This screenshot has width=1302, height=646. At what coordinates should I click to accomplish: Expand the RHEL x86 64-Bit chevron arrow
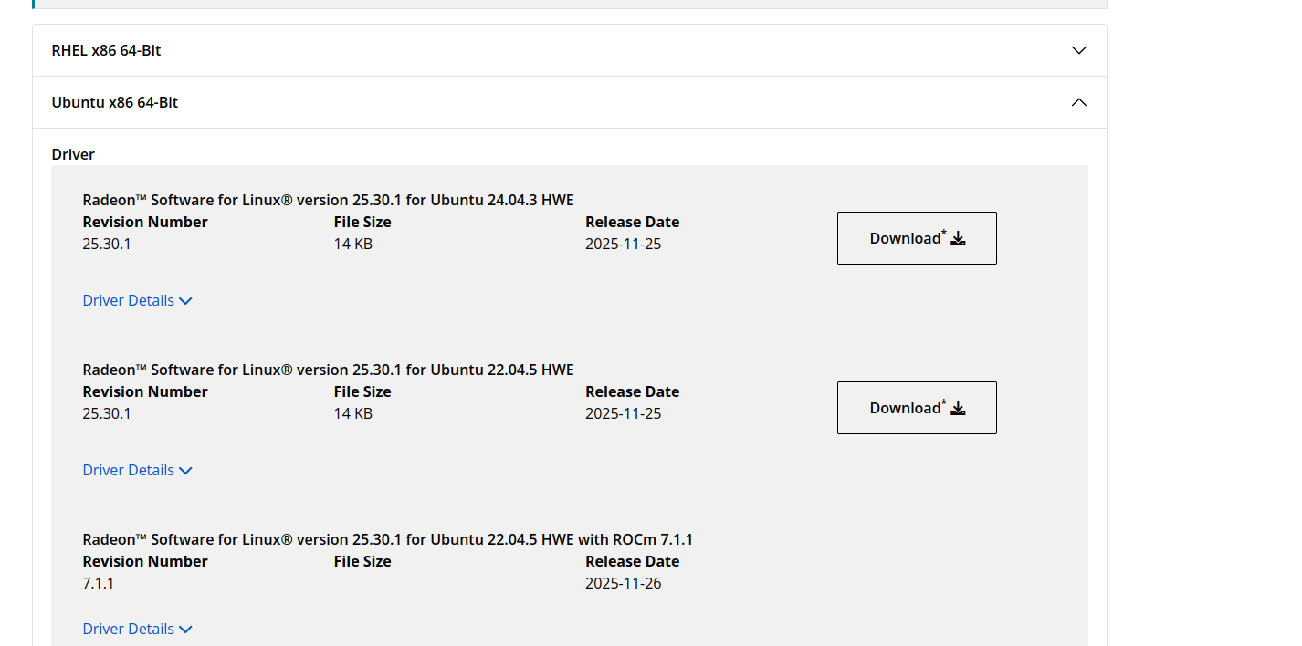1078,50
